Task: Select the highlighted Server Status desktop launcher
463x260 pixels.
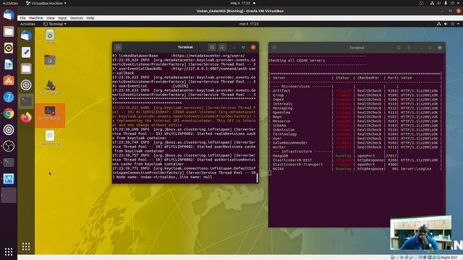Action: click(50, 115)
